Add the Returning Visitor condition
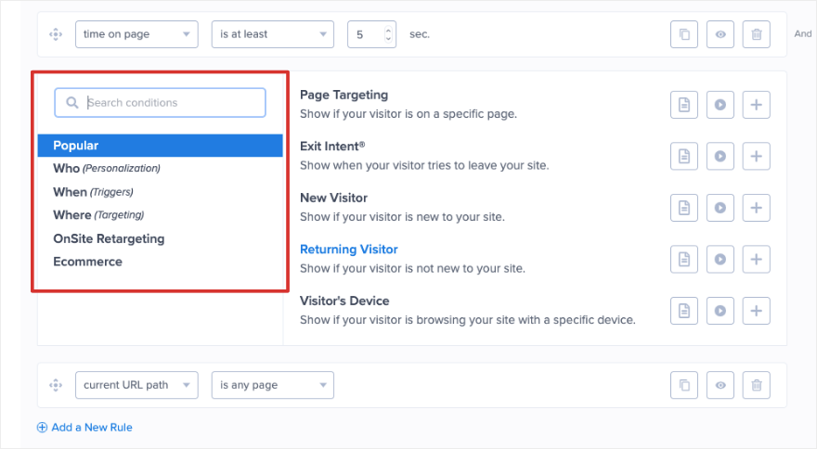Screen dimensions: 817x449 [757, 259]
